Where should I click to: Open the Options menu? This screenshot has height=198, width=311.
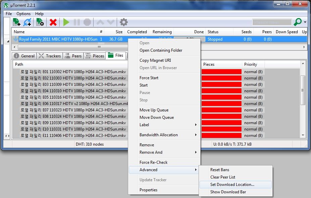point(23,14)
